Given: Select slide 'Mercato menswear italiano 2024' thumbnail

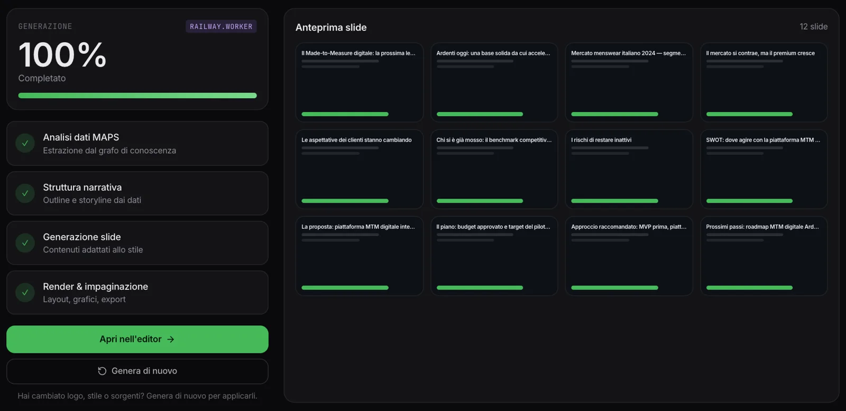Looking at the screenshot, I should click(x=629, y=82).
